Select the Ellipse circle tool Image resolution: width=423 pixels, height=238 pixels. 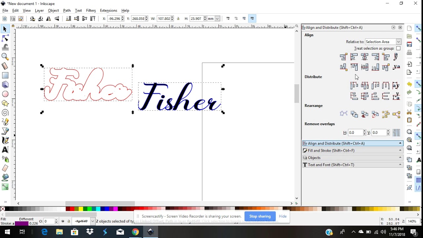click(x=5, y=94)
